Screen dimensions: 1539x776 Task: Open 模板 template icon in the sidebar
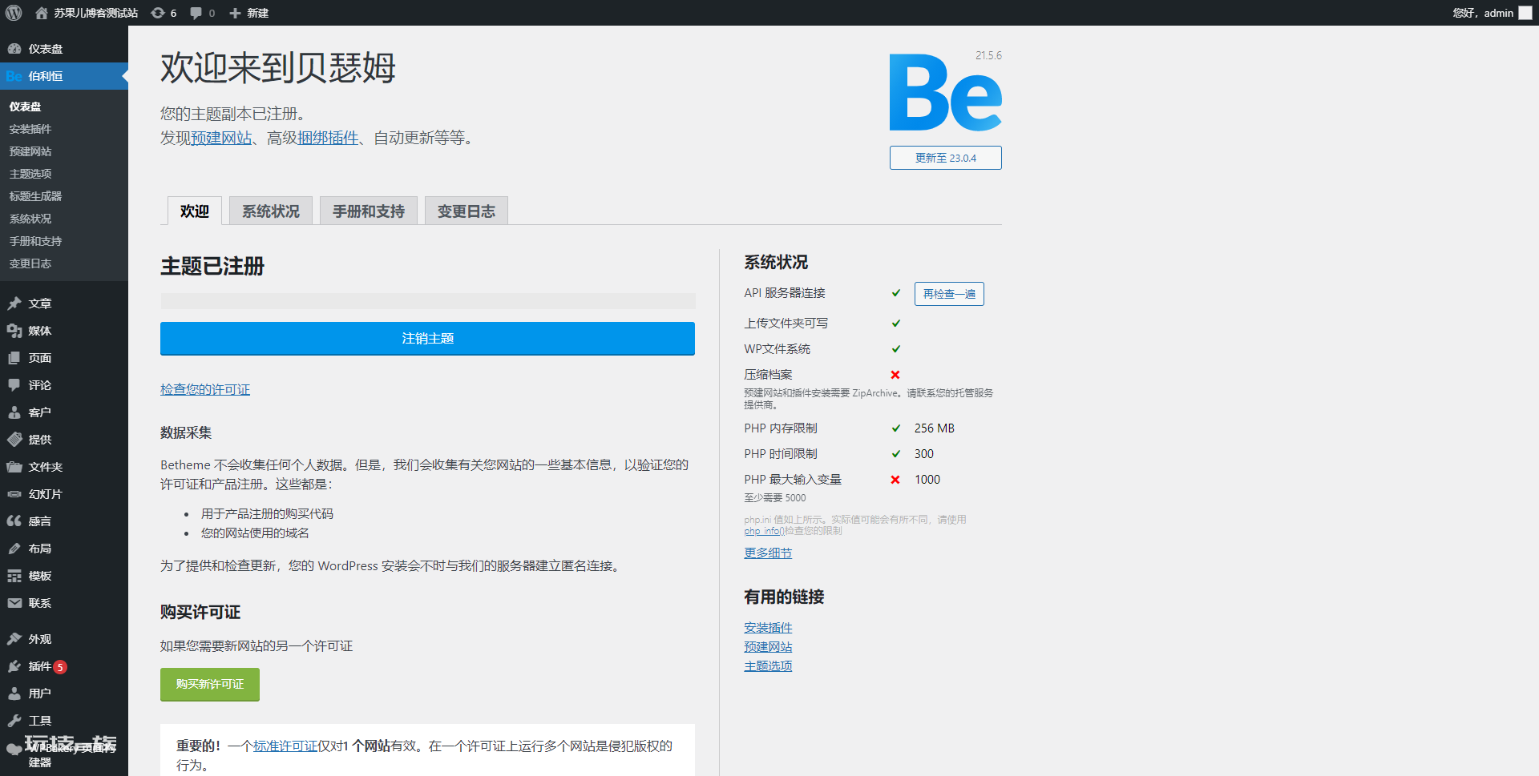coord(14,576)
